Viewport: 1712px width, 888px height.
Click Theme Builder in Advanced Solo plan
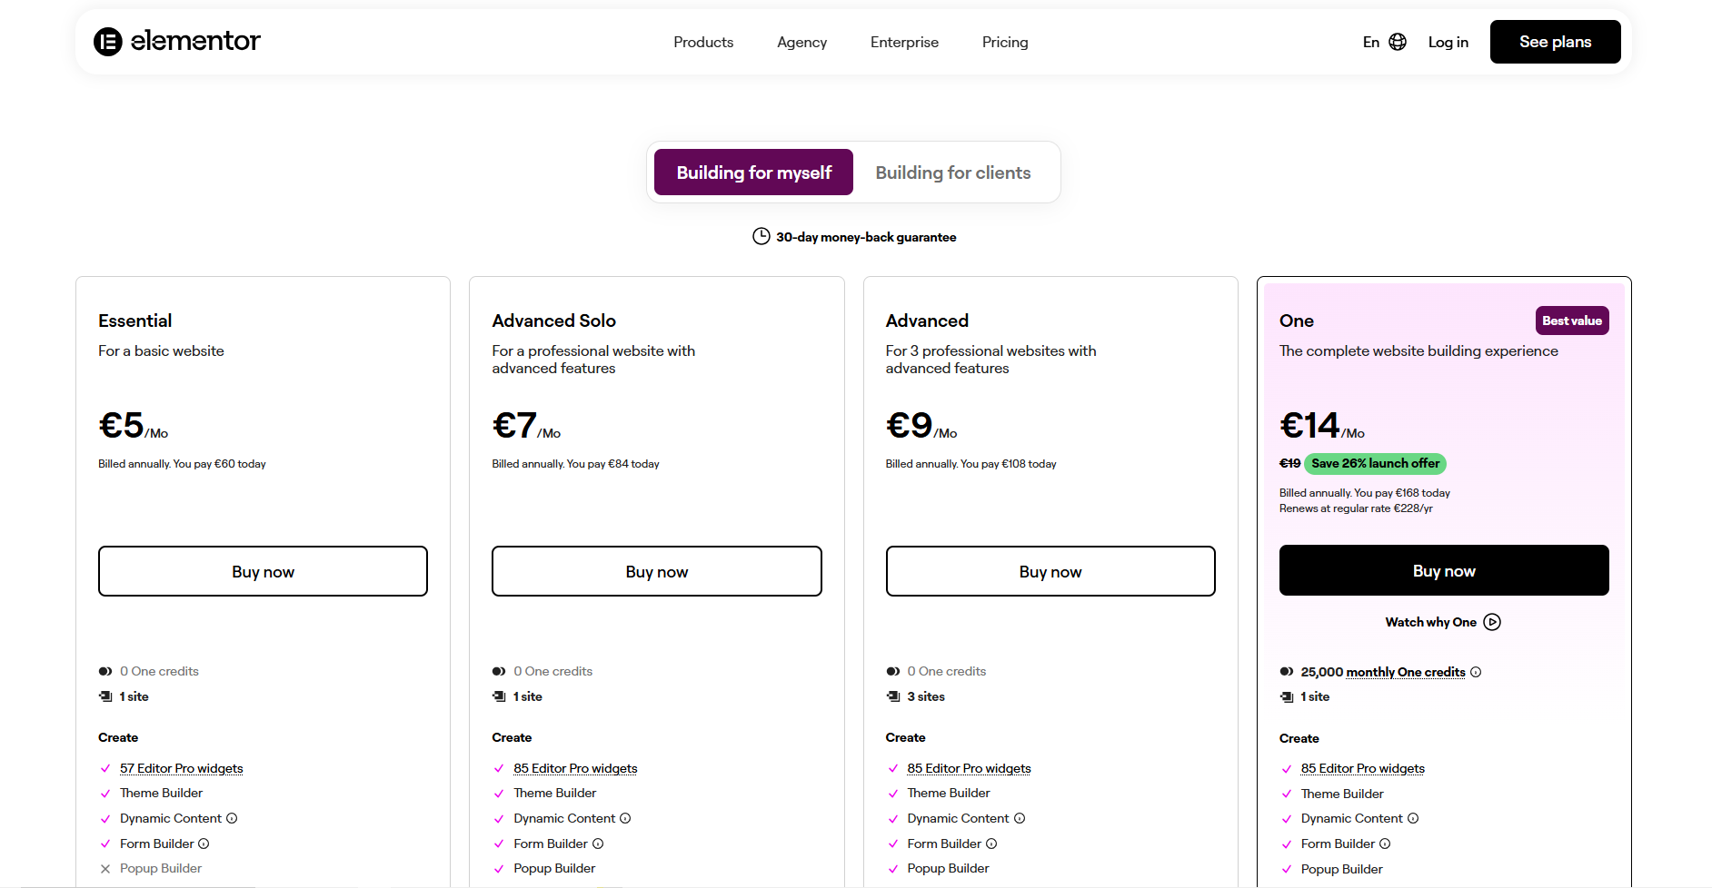point(555,793)
